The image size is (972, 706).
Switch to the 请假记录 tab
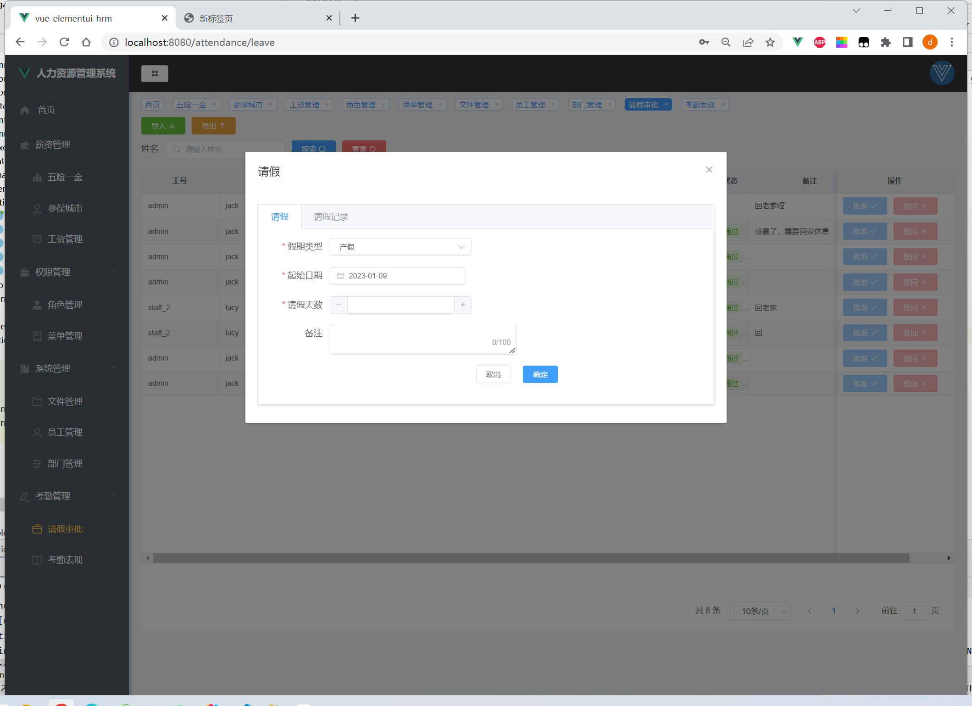click(331, 217)
